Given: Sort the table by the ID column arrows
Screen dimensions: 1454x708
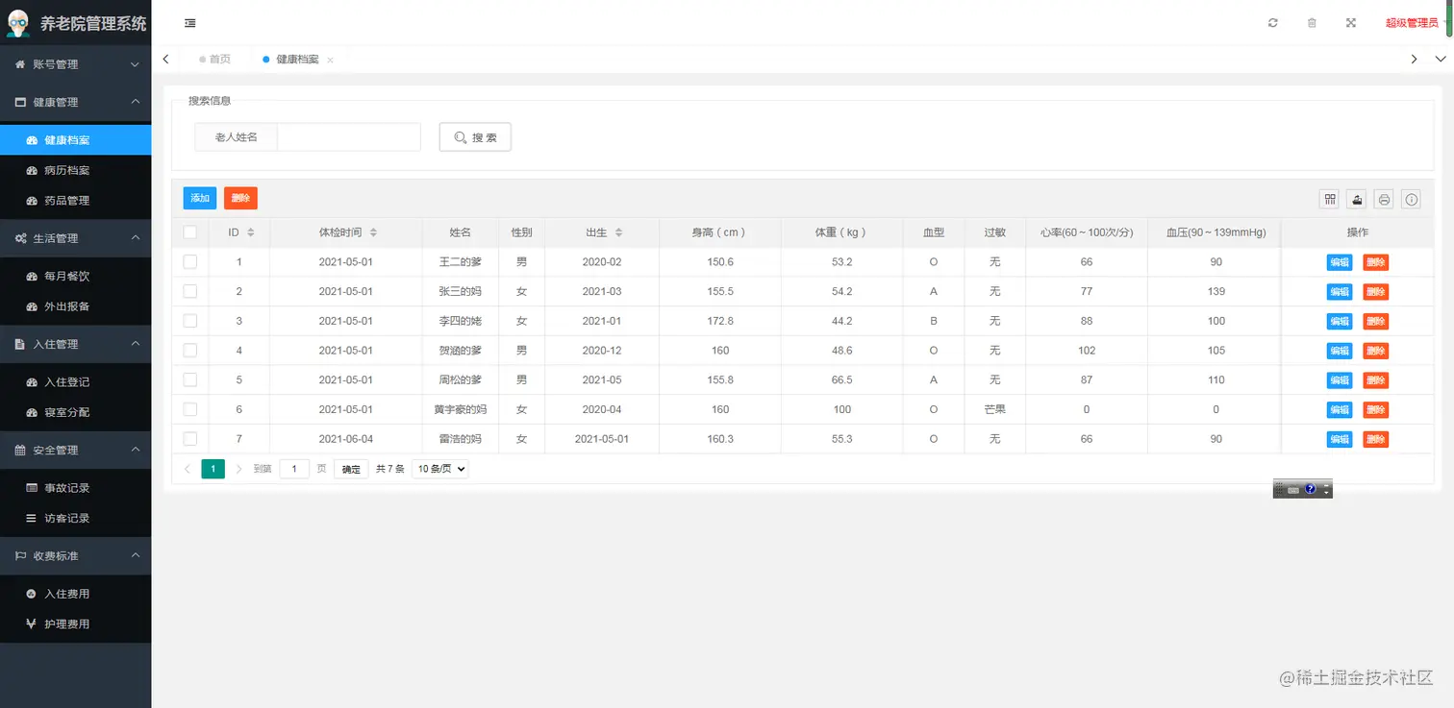Looking at the screenshot, I should point(251,232).
